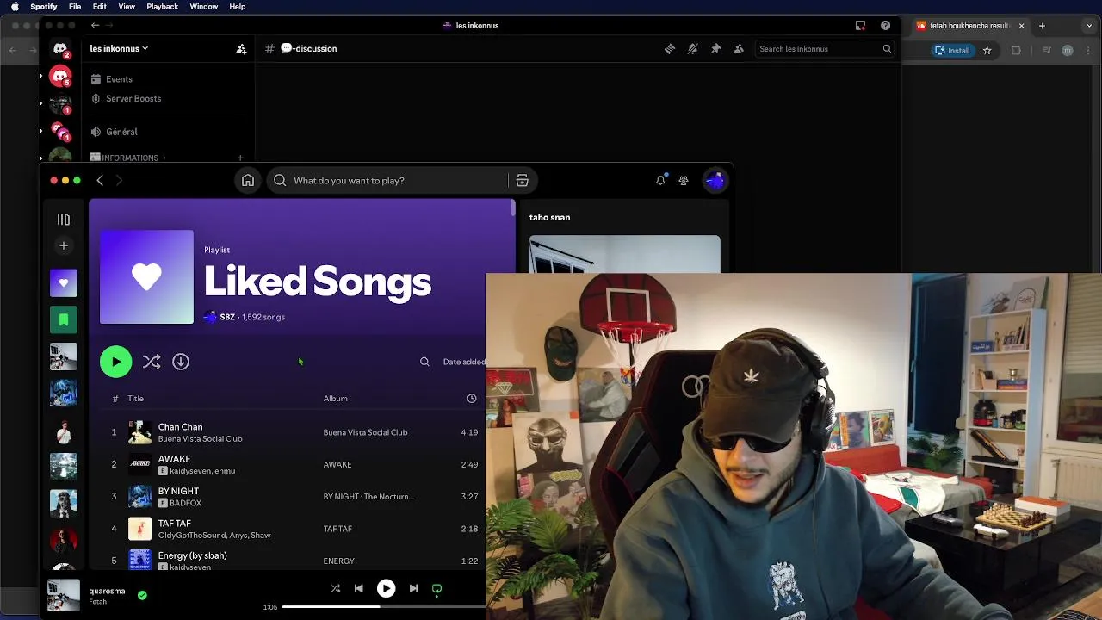Open the SBZ profile link

pos(227,317)
